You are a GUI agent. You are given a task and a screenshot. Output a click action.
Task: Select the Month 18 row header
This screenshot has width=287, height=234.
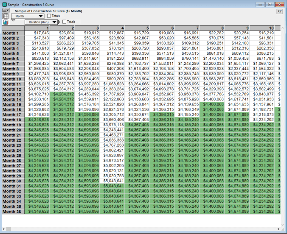[x=12, y=120]
